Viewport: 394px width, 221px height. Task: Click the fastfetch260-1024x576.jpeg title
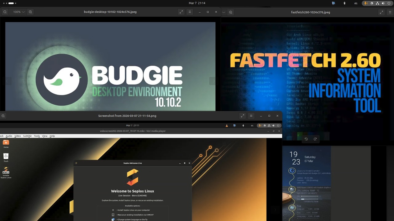[x=311, y=12]
